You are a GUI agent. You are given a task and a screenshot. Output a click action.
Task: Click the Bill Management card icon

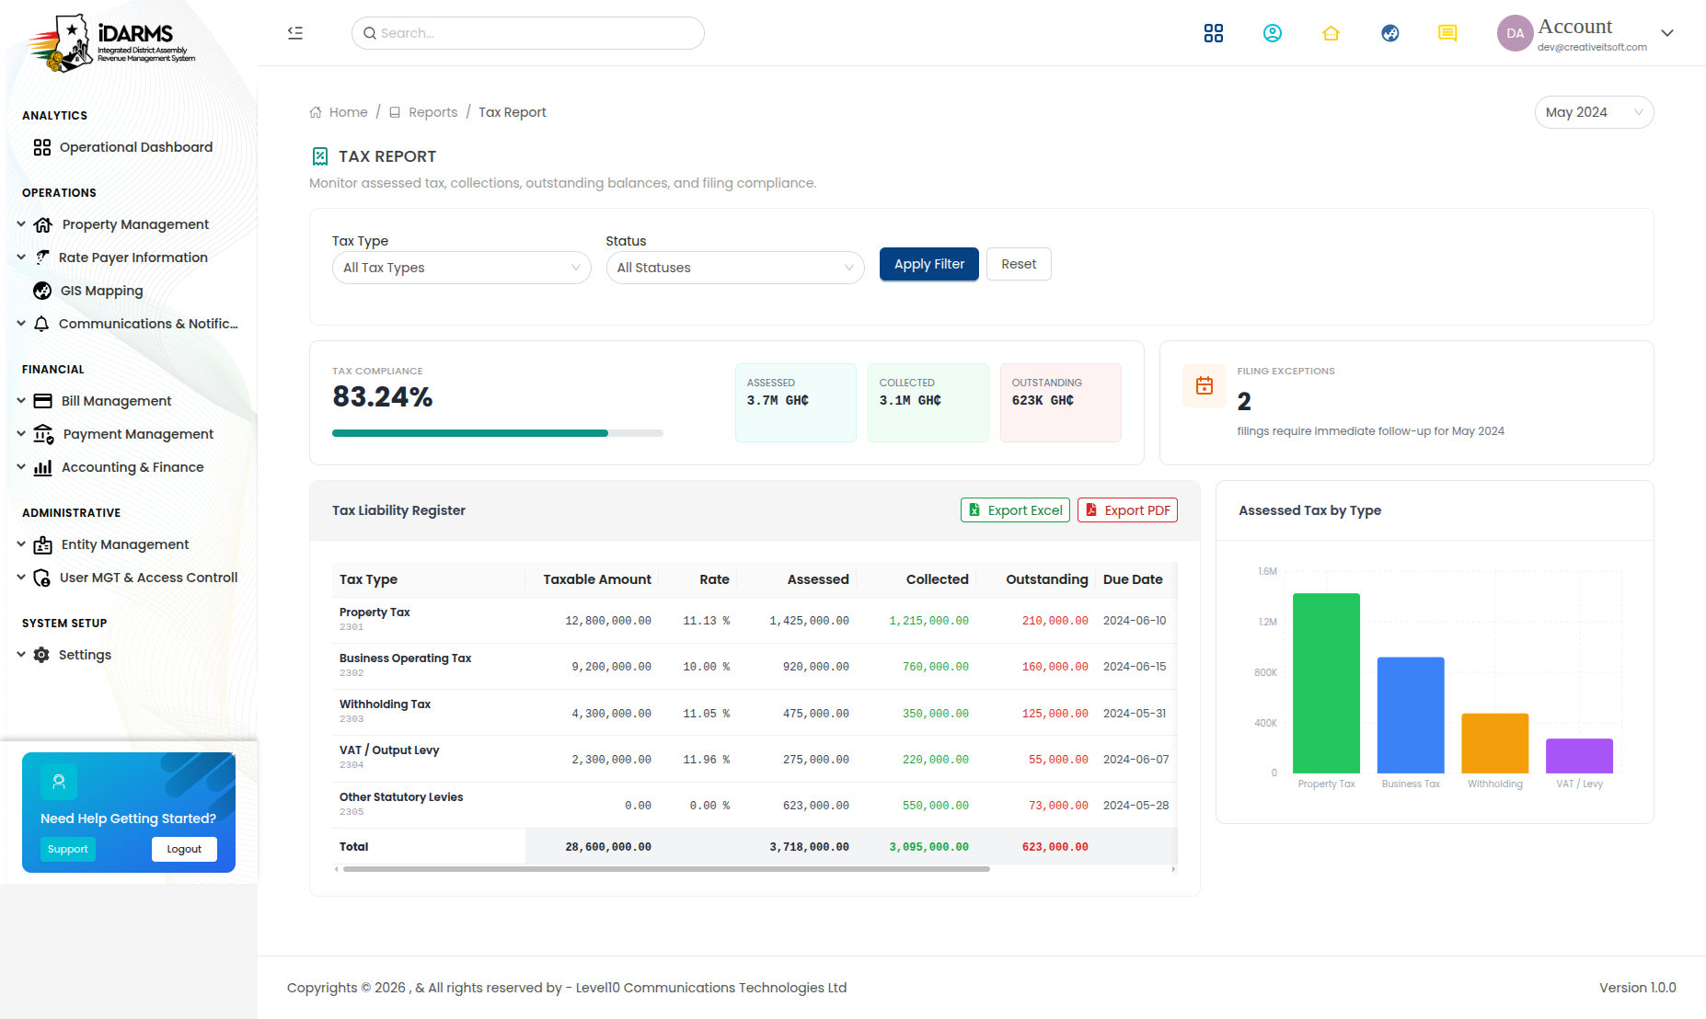tap(43, 401)
